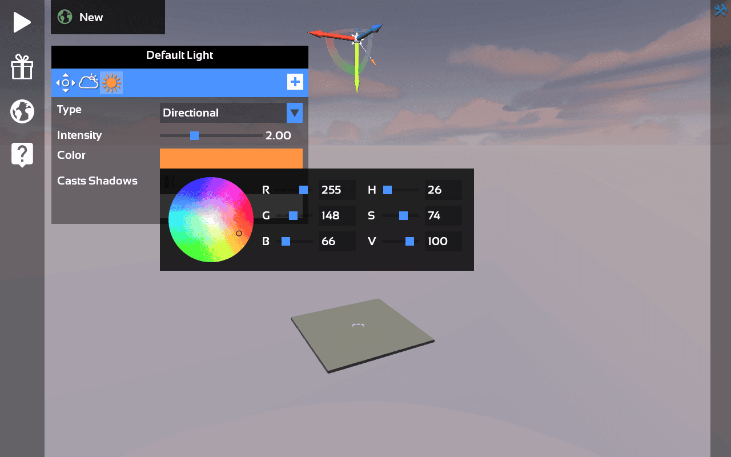Click the plus to add a component
Screen dimensions: 731x457
pyautogui.click(x=295, y=82)
